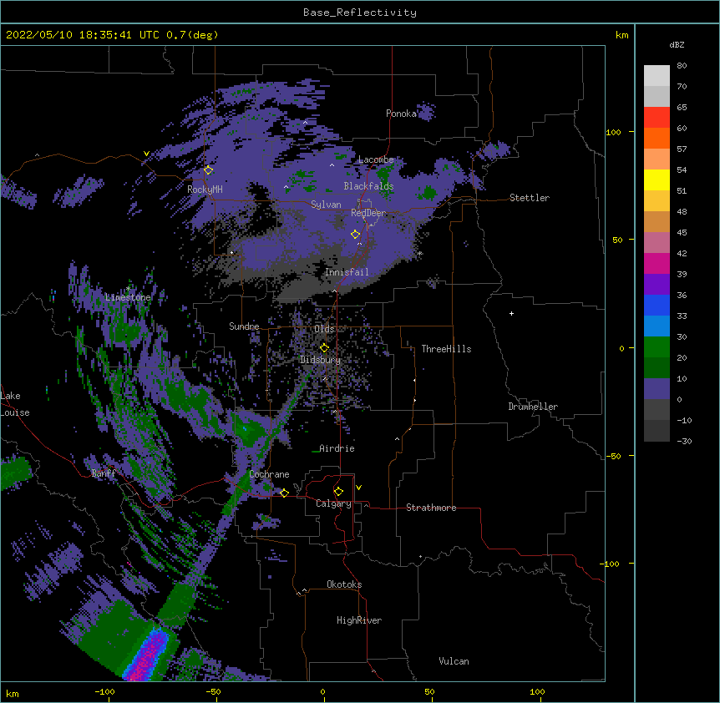Click the dark orange 57–60 dBZ legend swatch
The width and height of the screenshot is (720, 703).
point(657,138)
